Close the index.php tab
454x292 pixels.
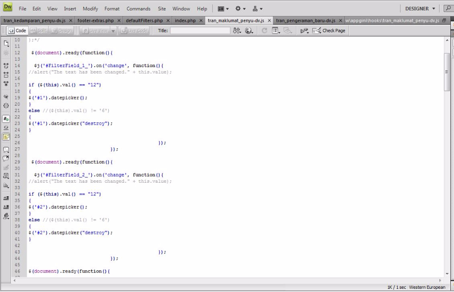pos(201,20)
